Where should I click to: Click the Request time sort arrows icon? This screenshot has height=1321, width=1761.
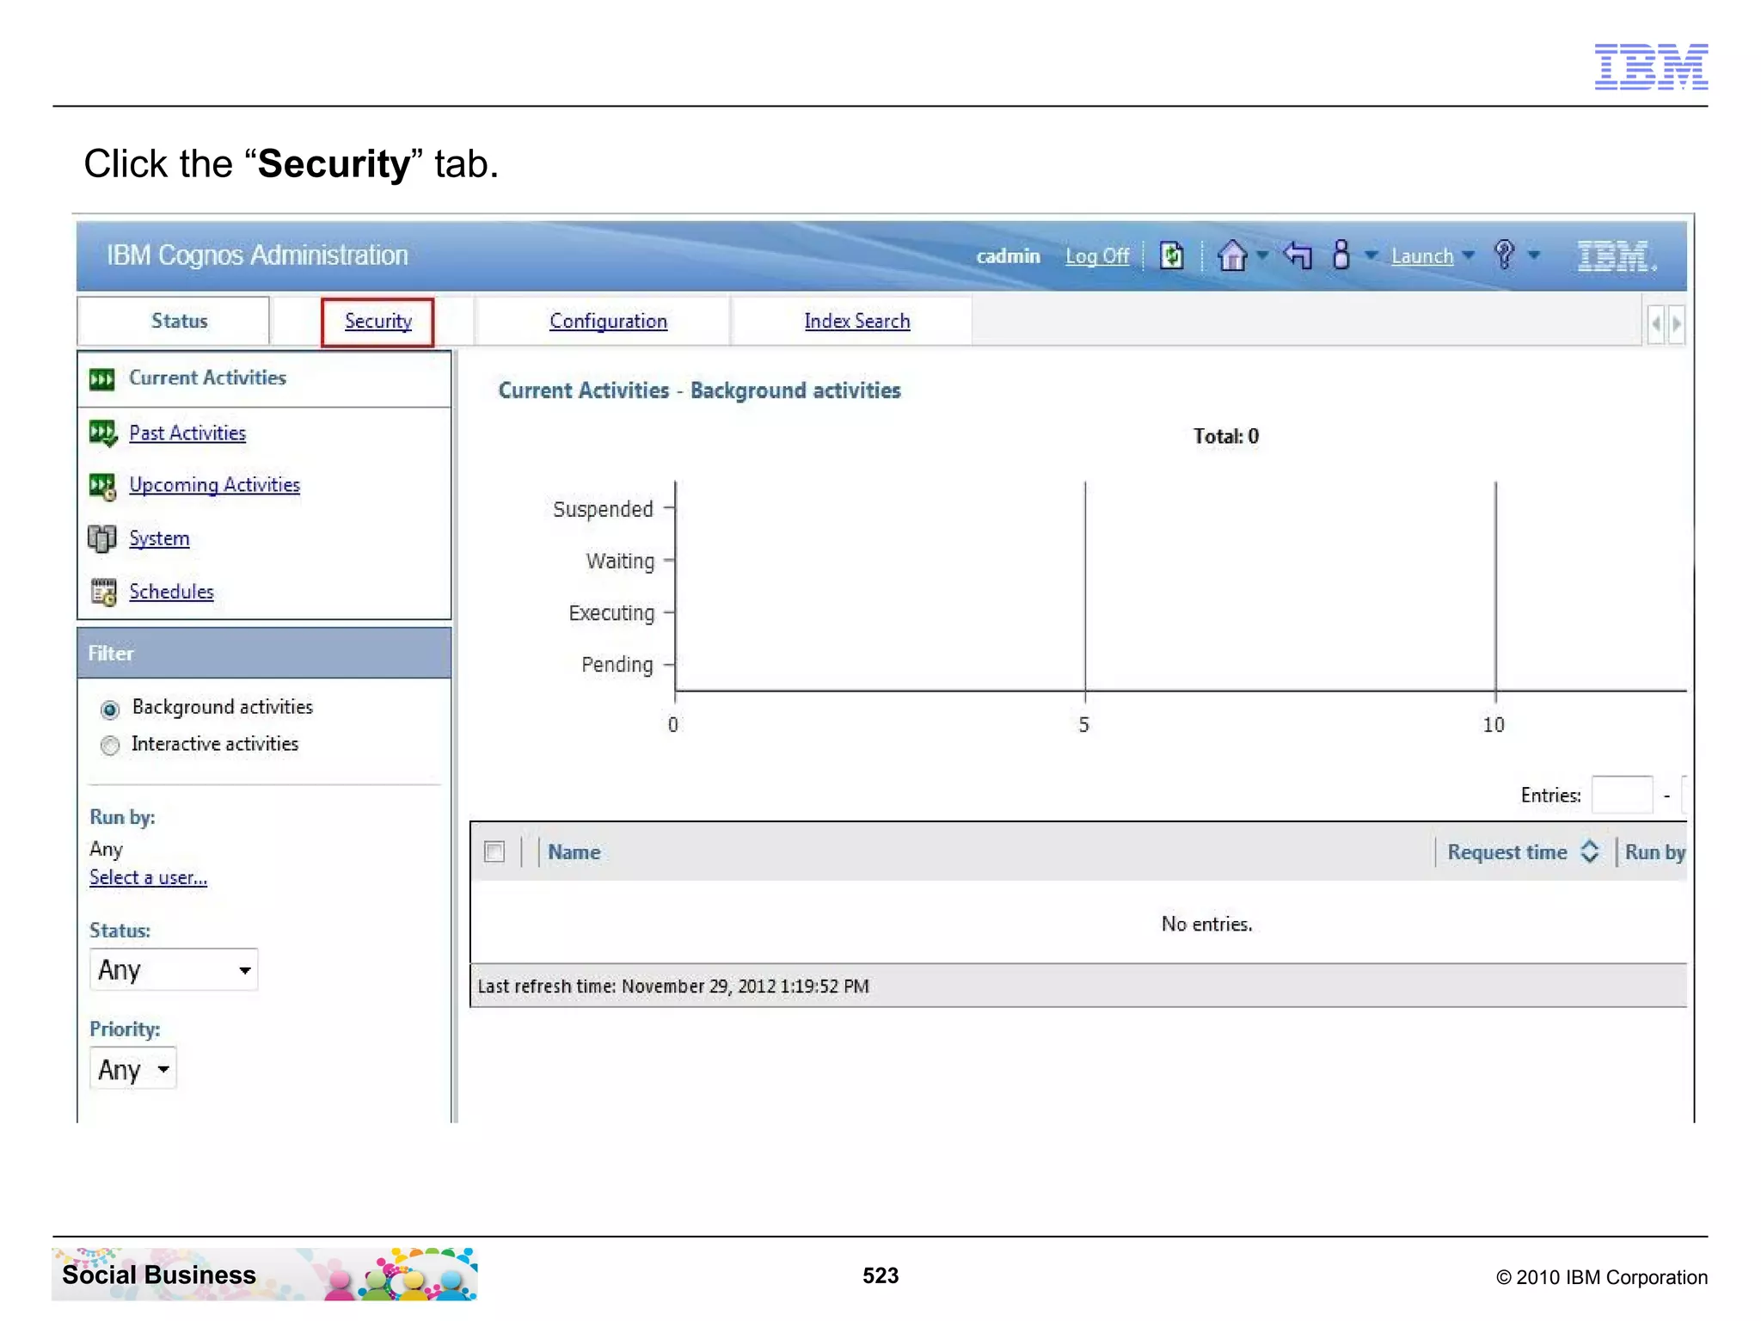1590,851
